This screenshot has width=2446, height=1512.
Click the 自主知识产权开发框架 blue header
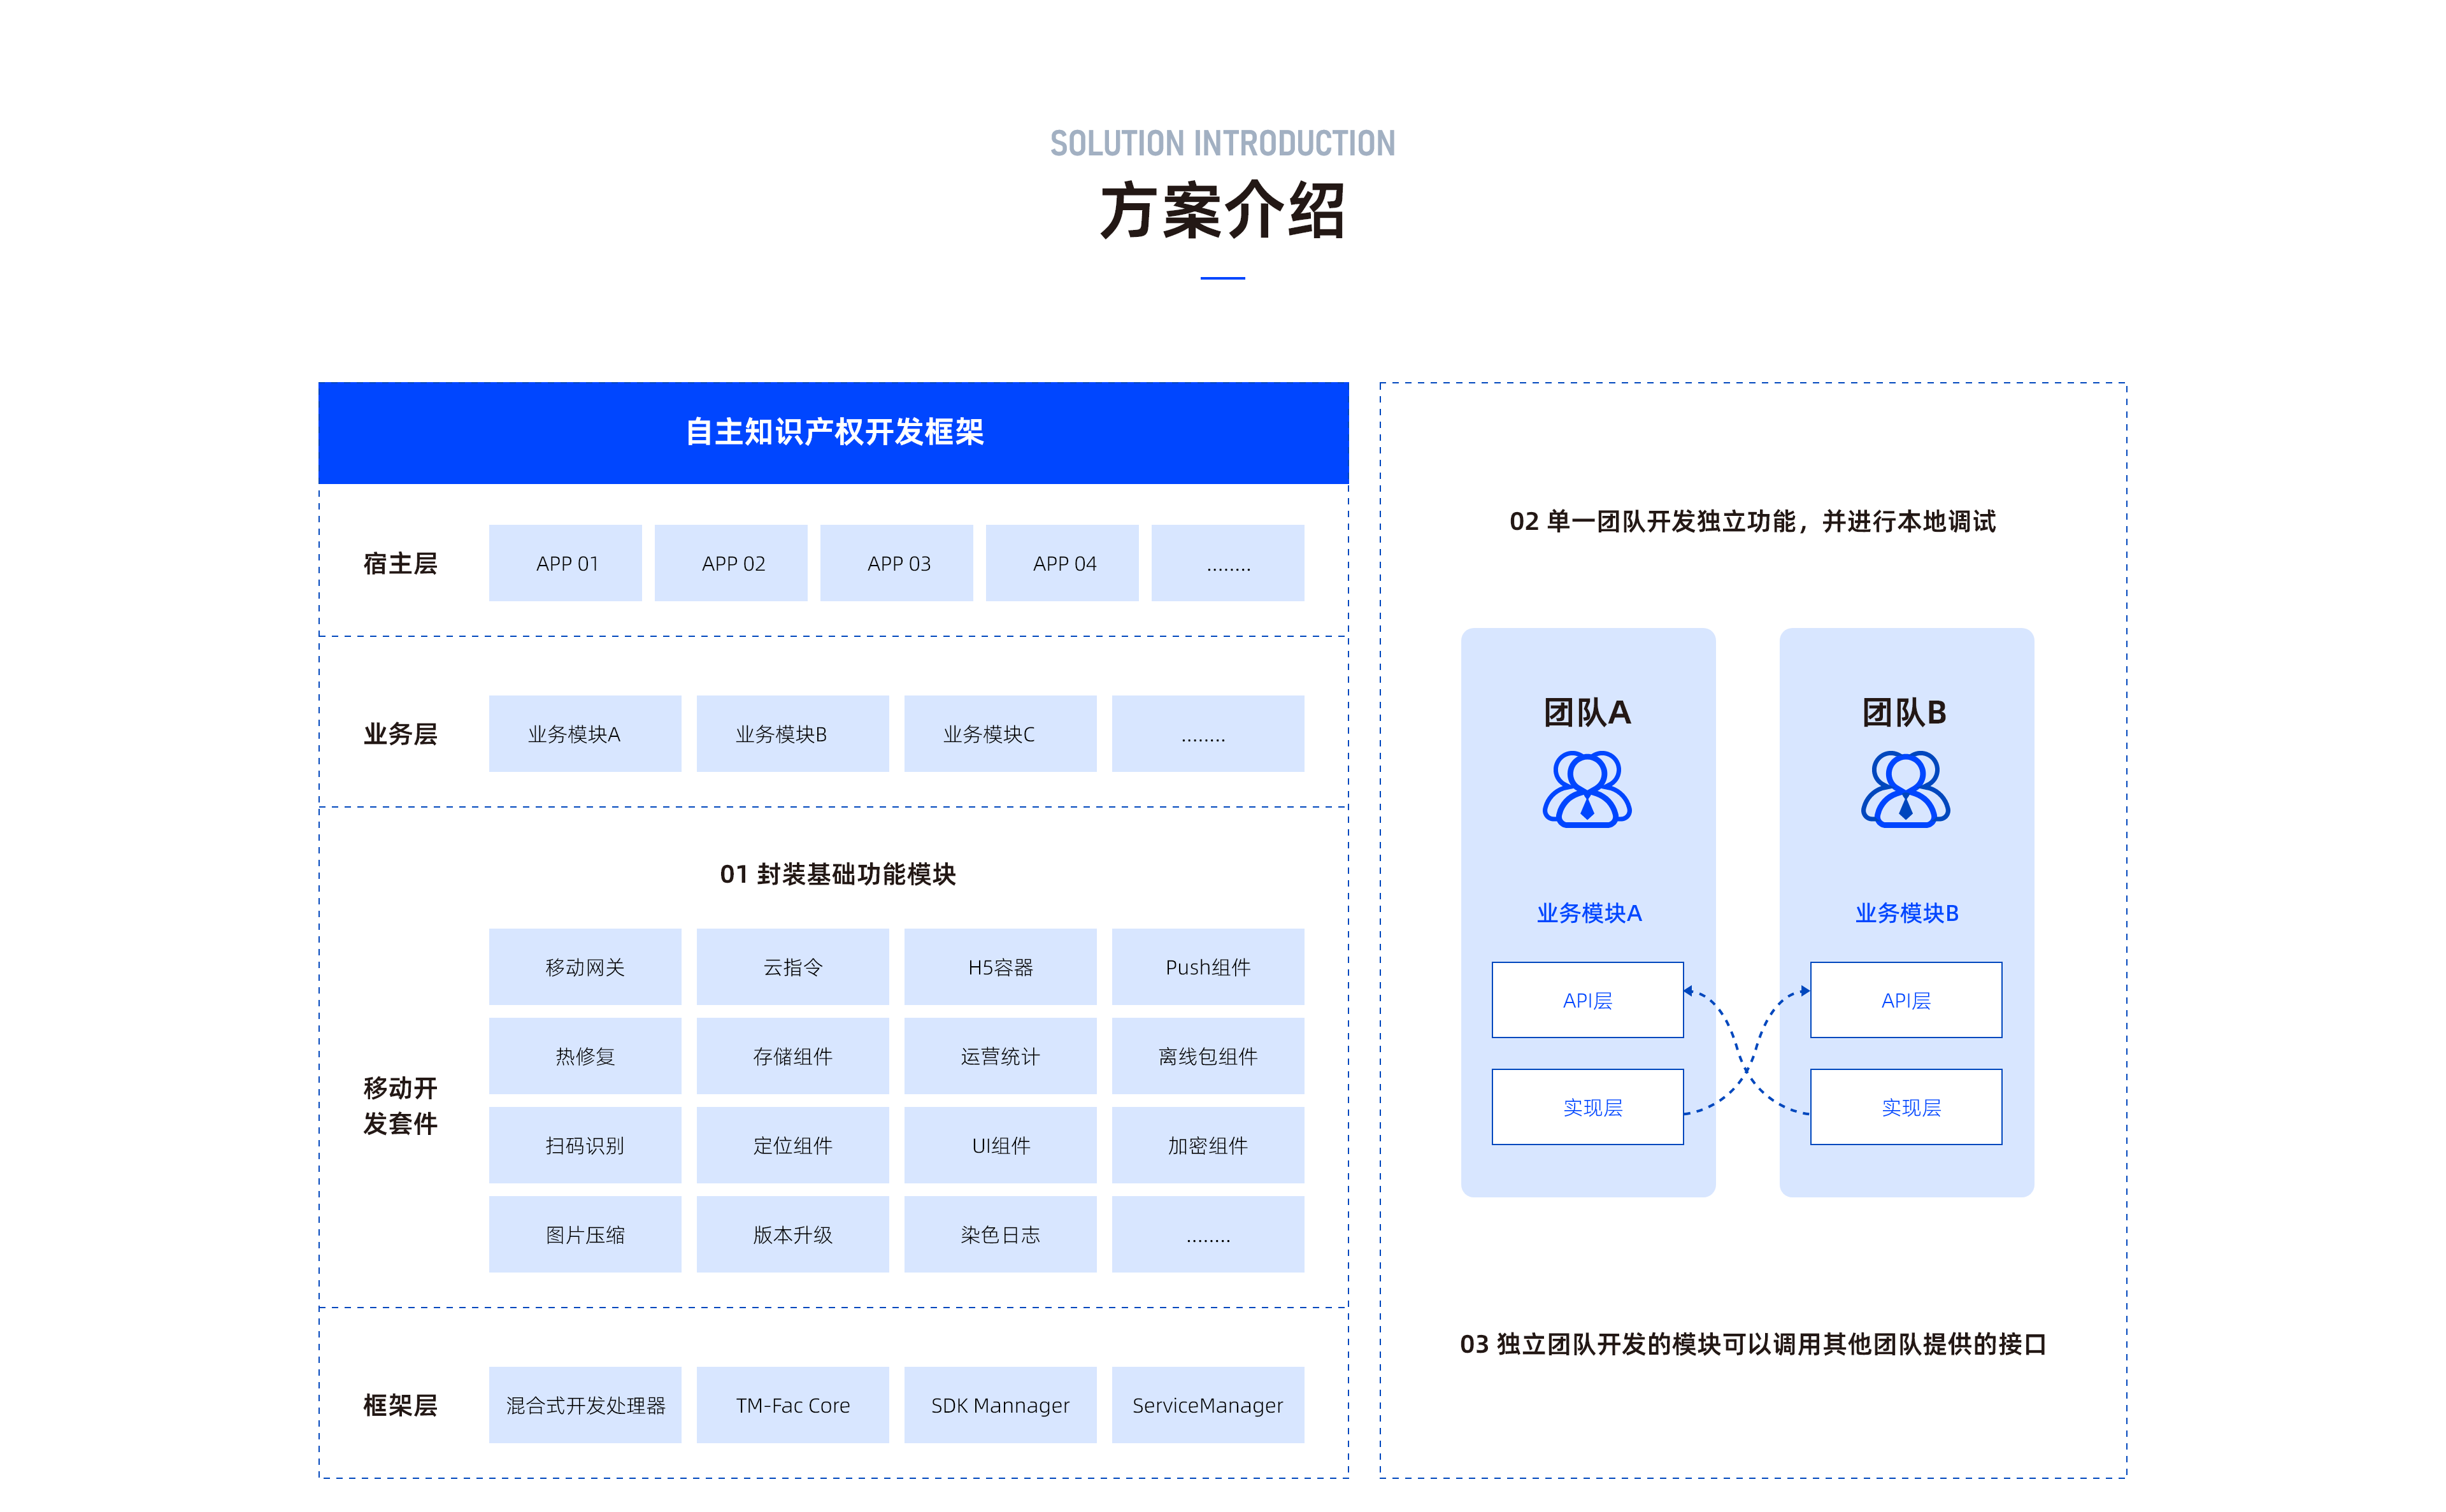833,433
